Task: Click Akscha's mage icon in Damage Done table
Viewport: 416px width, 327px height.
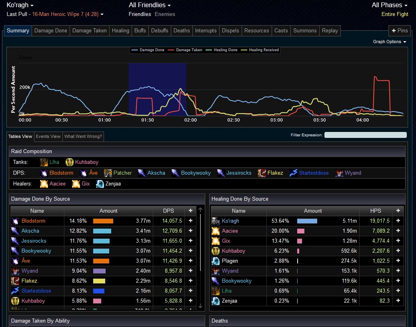Action: [15, 231]
